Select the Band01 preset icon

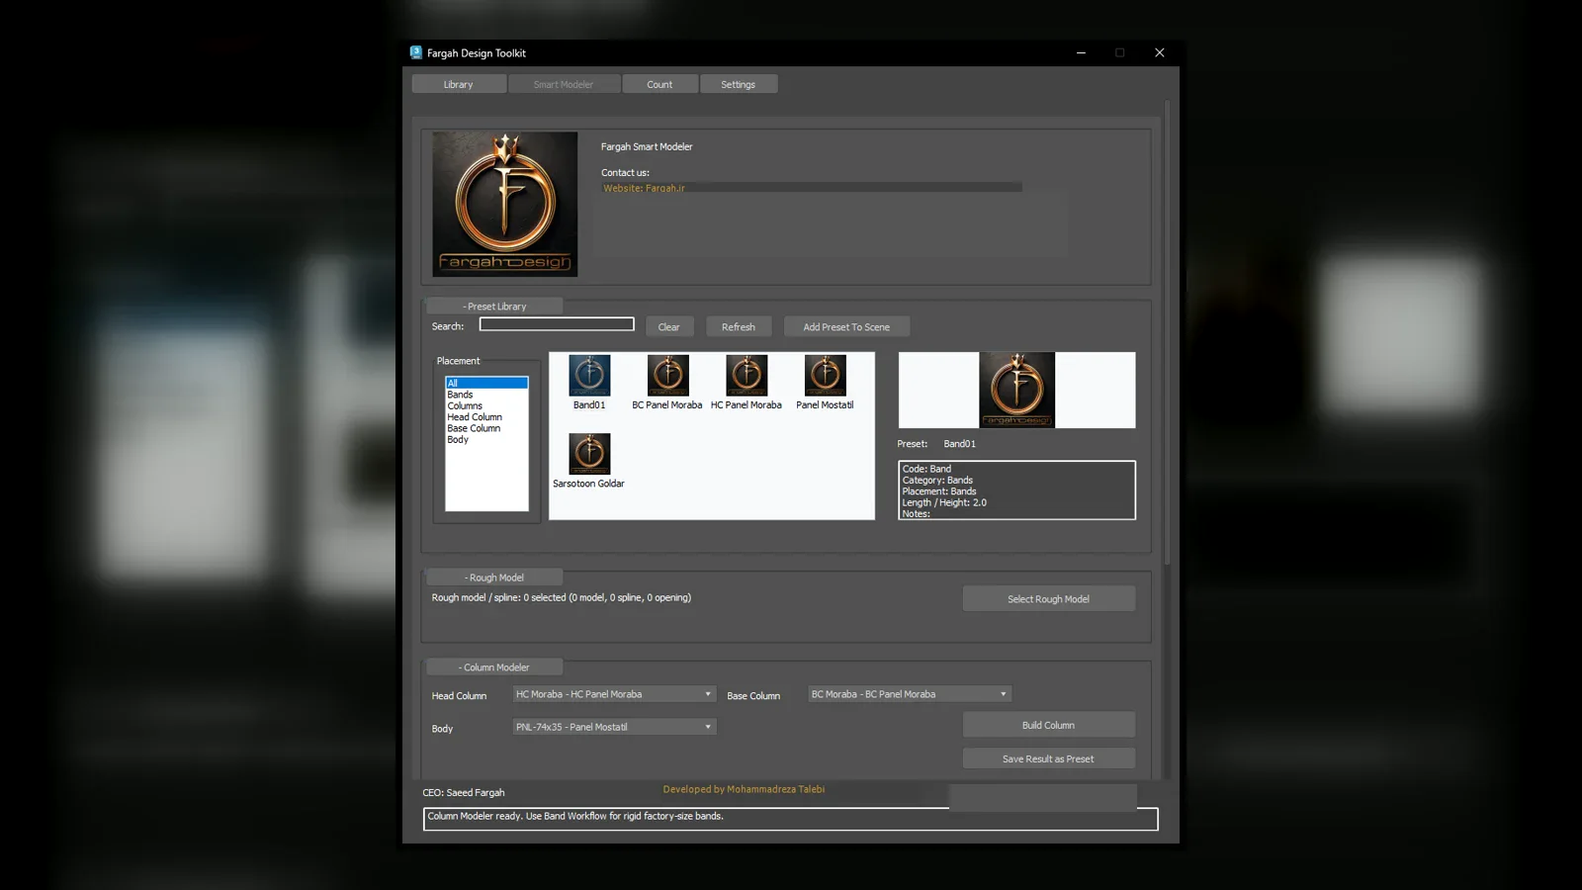tap(589, 376)
